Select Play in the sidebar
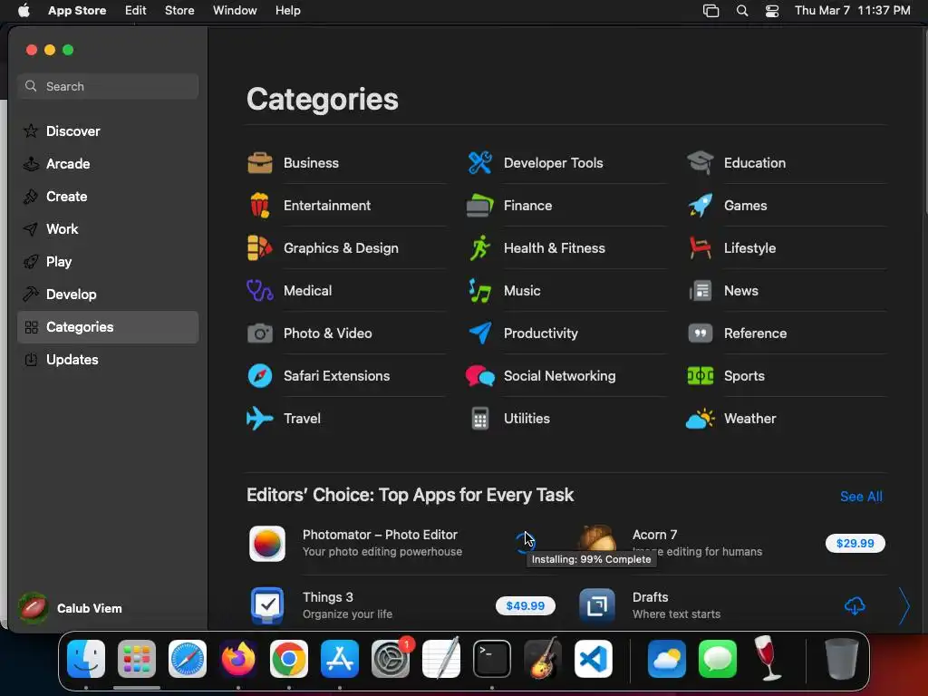This screenshot has height=696, width=928. [x=108, y=262]
